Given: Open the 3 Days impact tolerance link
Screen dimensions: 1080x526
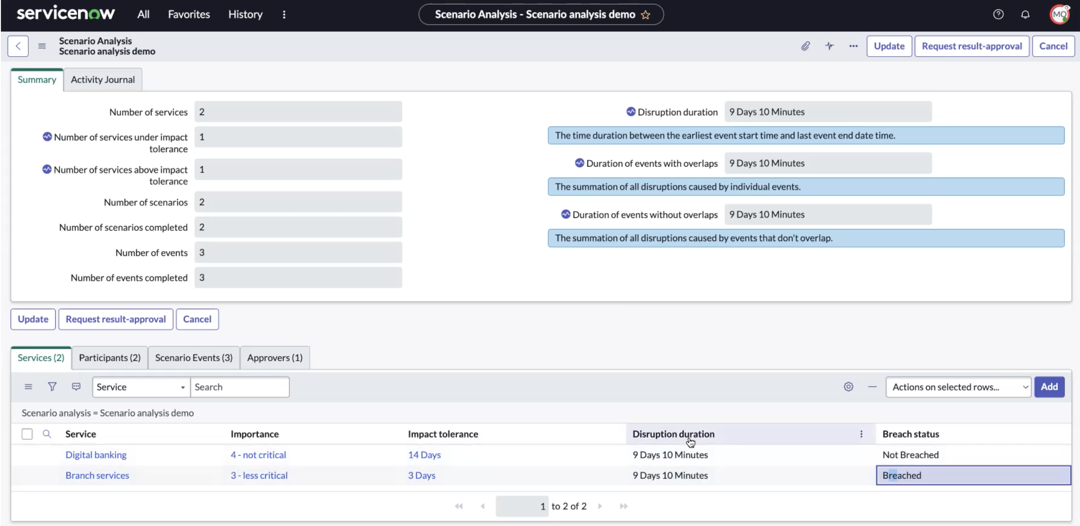Looking at the screenshot, I should pyautogui.click(x=422, y=475).
